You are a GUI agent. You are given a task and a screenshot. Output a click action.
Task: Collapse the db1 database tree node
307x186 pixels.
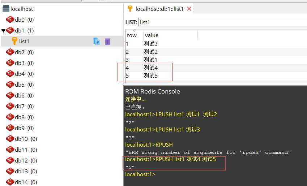(x=3, y=31)
